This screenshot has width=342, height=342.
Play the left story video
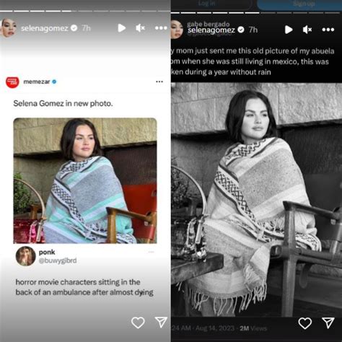(x=122, y=28)
